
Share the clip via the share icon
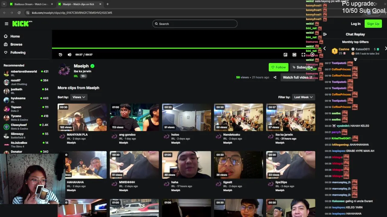(275, 77)
